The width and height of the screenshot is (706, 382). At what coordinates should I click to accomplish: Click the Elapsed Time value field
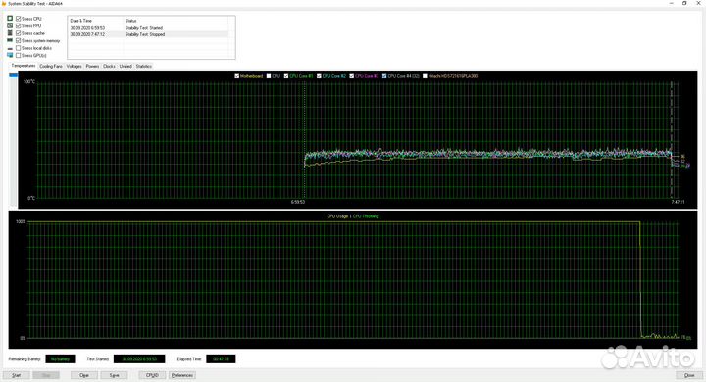pos(221,359)
